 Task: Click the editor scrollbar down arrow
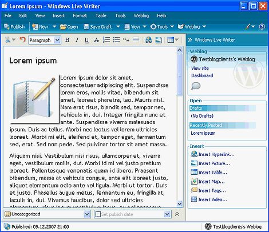tap(179, 204)
